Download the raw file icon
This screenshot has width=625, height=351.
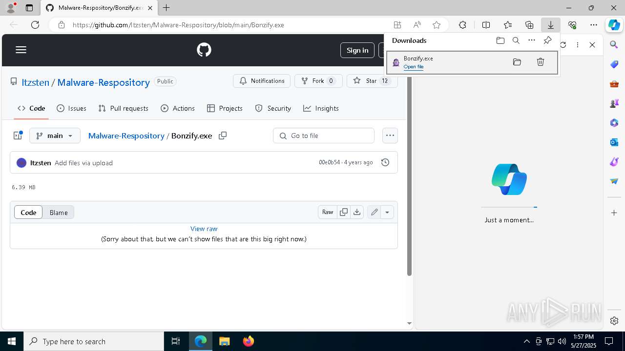[357, 212]
